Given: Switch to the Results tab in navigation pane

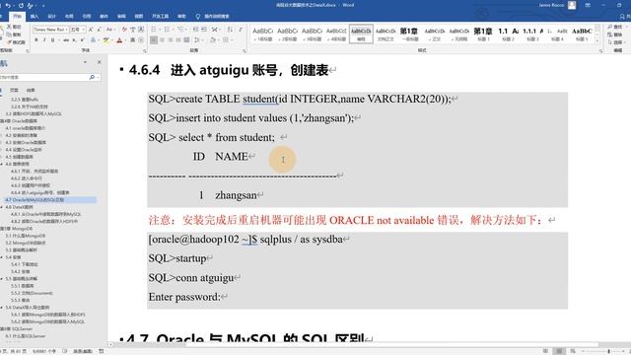Looking at the screenshot, I should (31, 90).
